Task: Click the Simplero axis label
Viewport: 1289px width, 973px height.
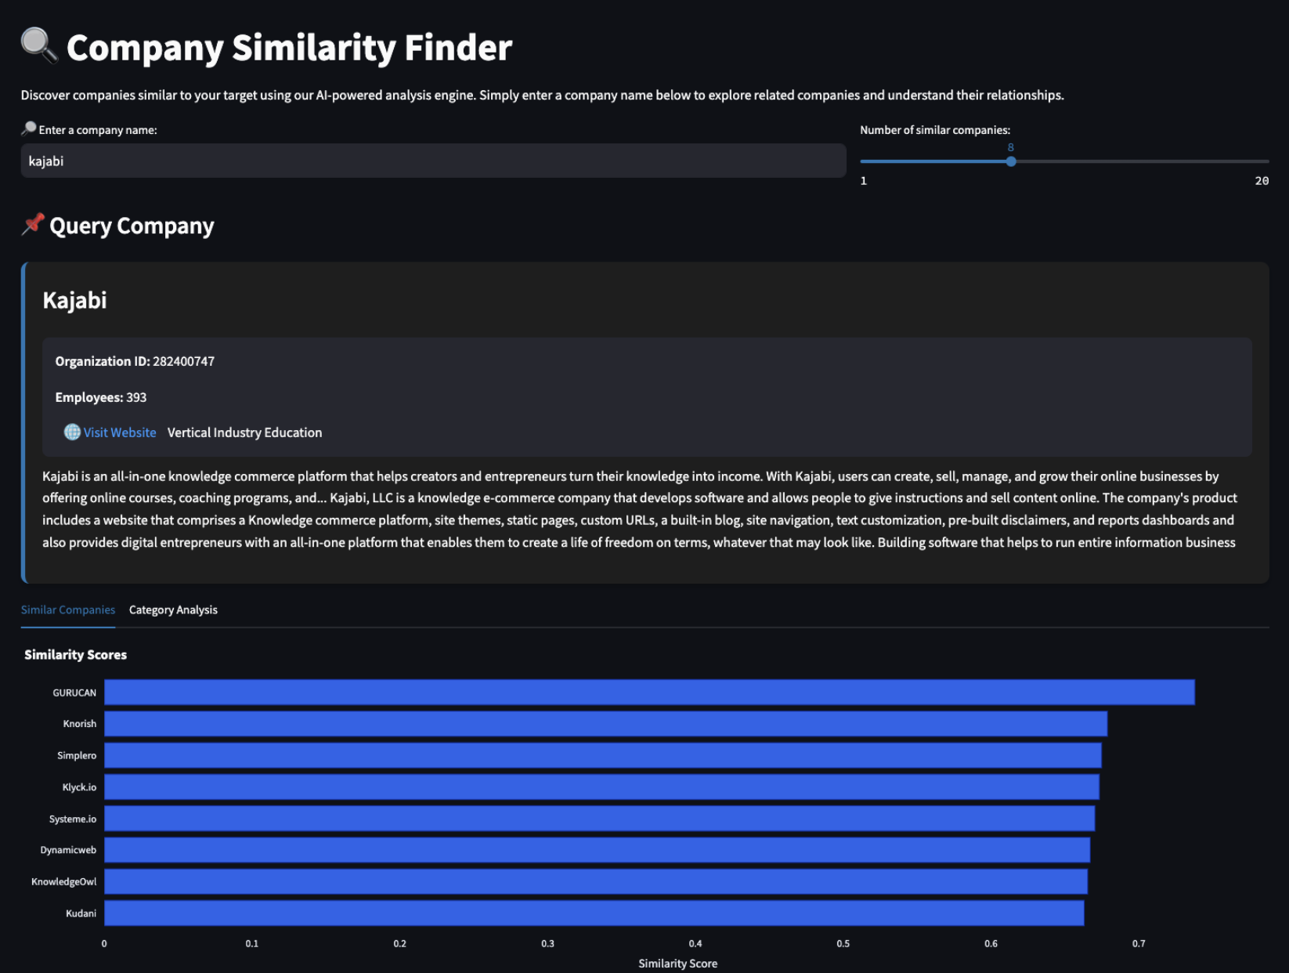Action: [x=77, y=755]
